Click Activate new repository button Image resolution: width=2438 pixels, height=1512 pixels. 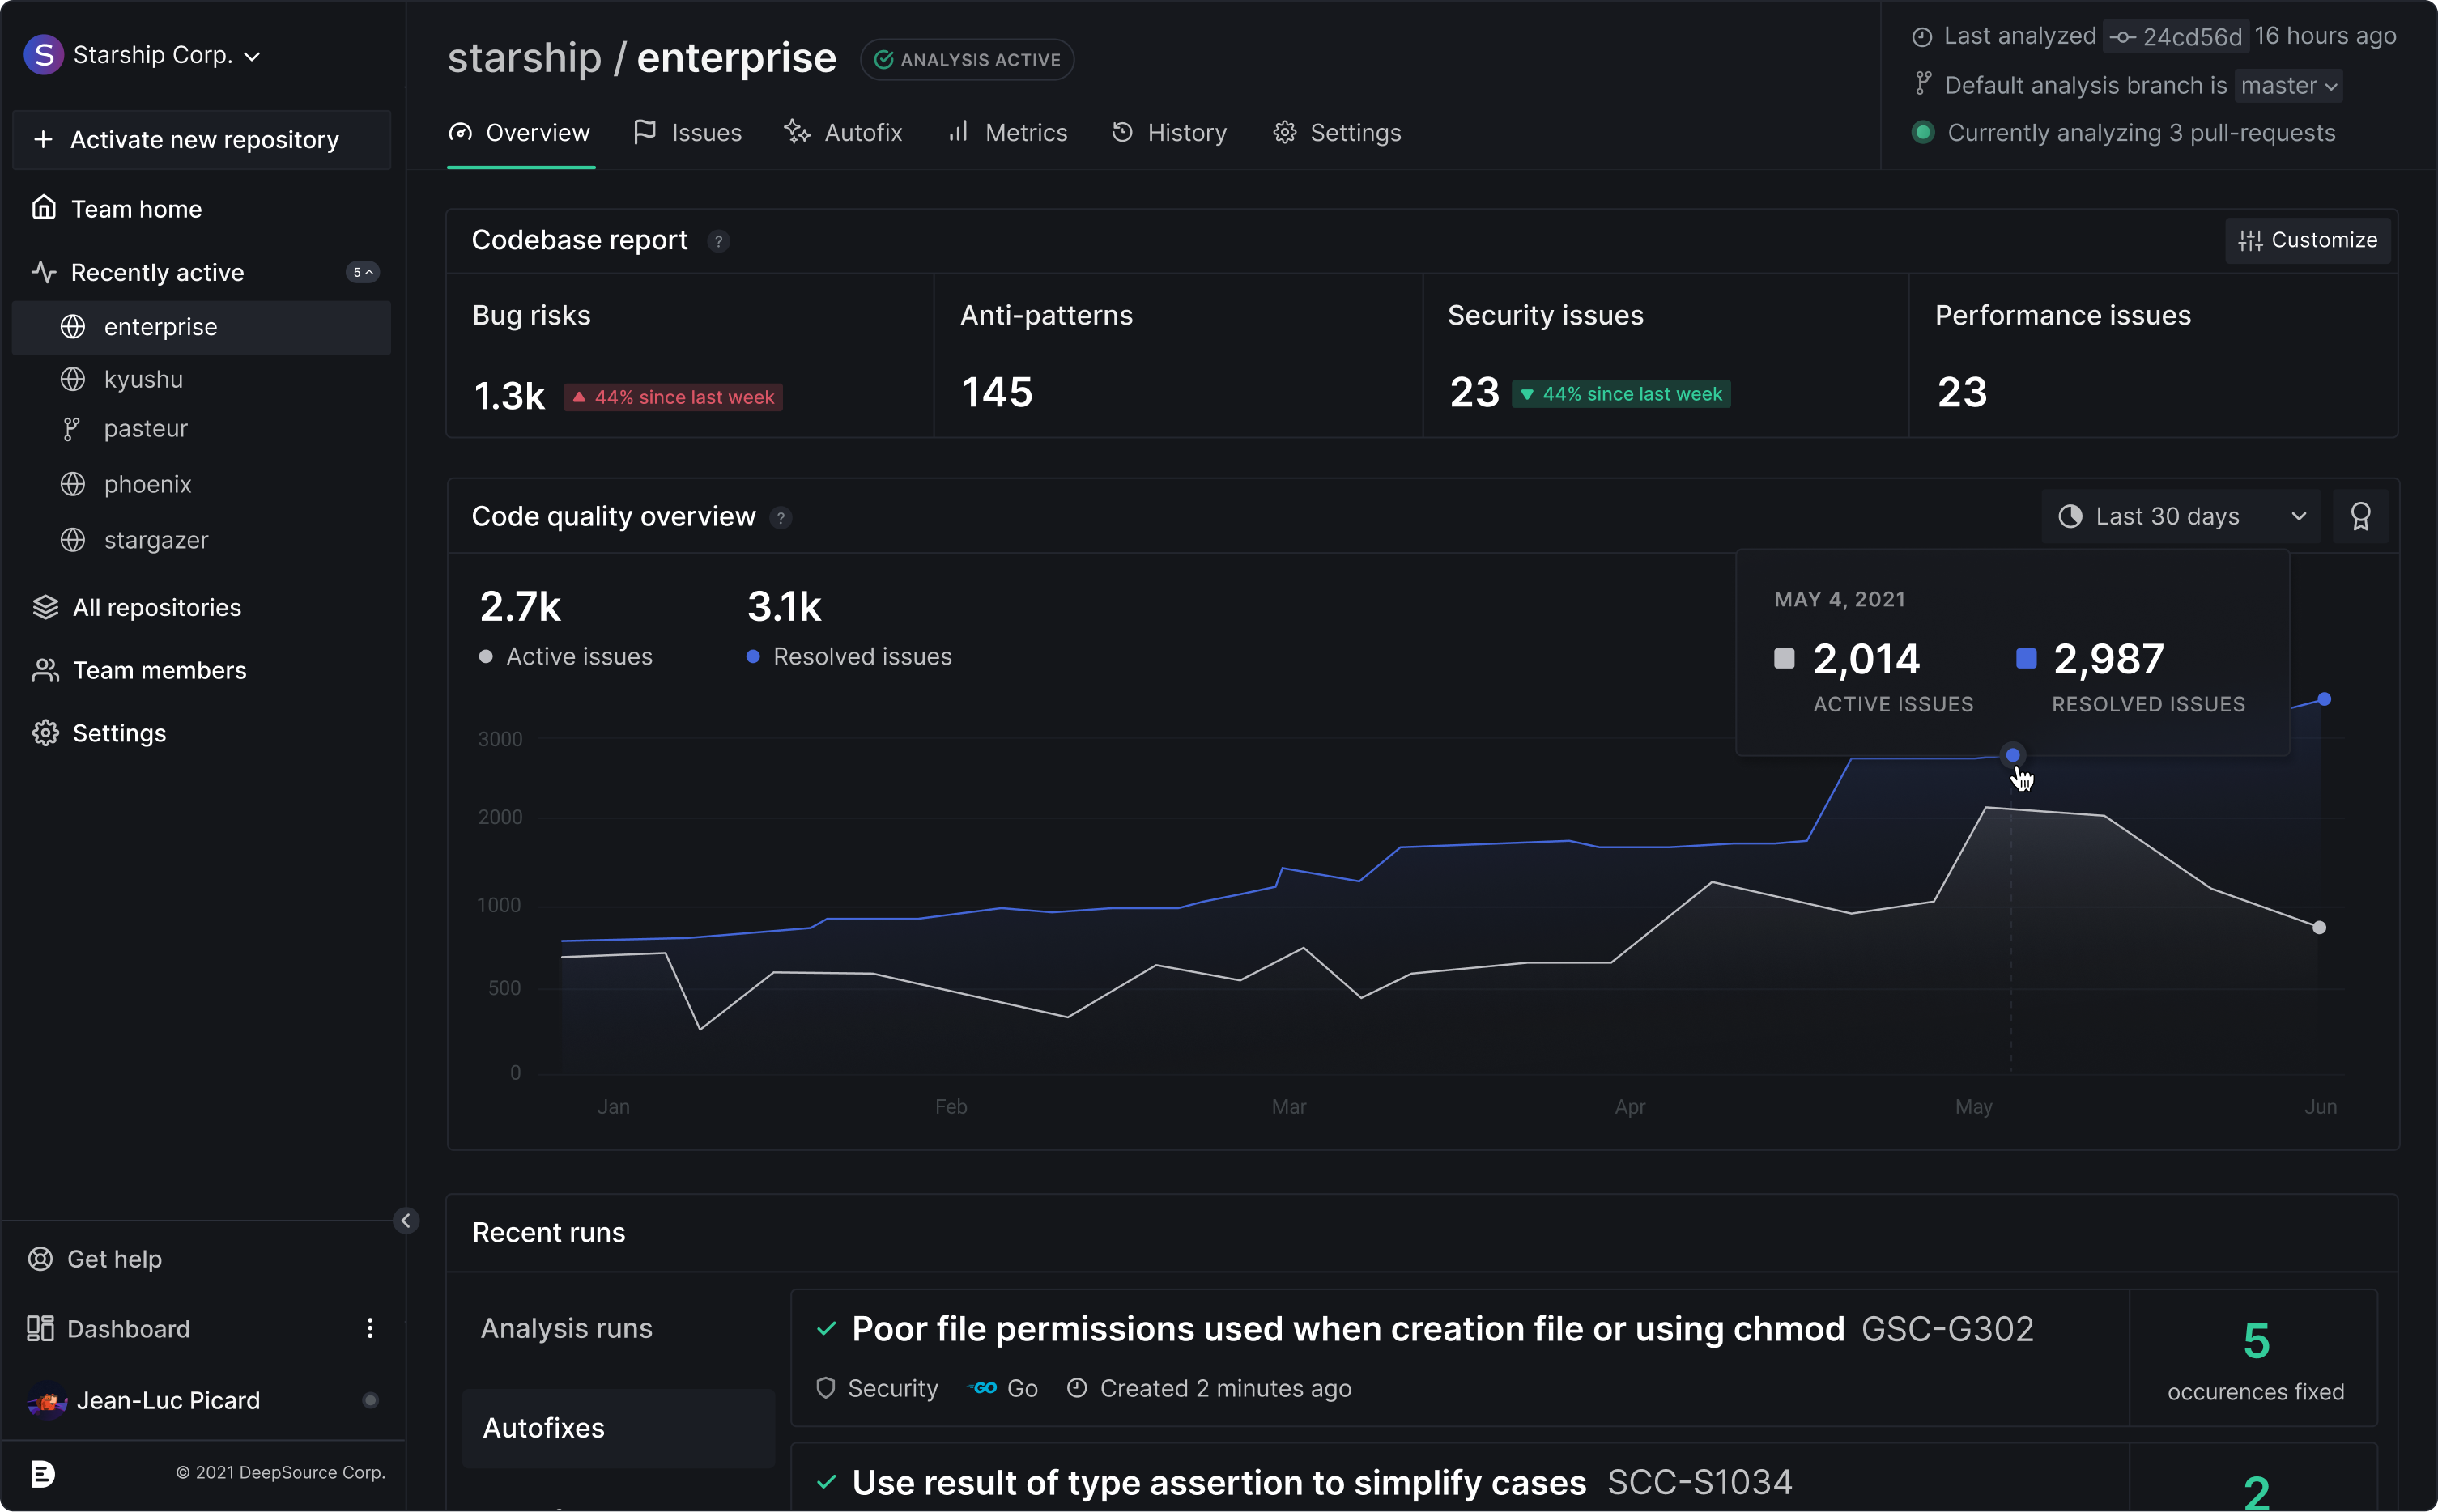click(201, 140)
